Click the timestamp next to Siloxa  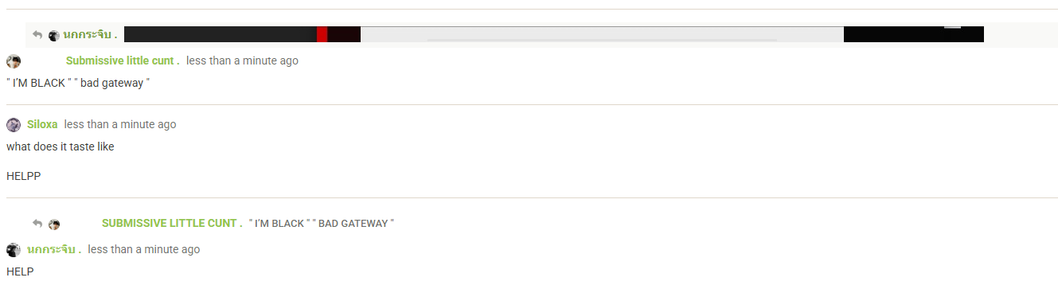pyautogui.click(x=120, y=124)
